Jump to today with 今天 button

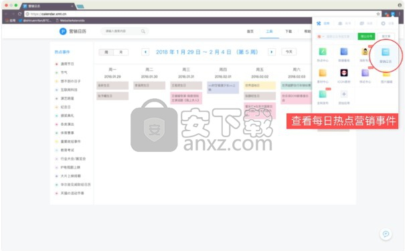[289, 52]
